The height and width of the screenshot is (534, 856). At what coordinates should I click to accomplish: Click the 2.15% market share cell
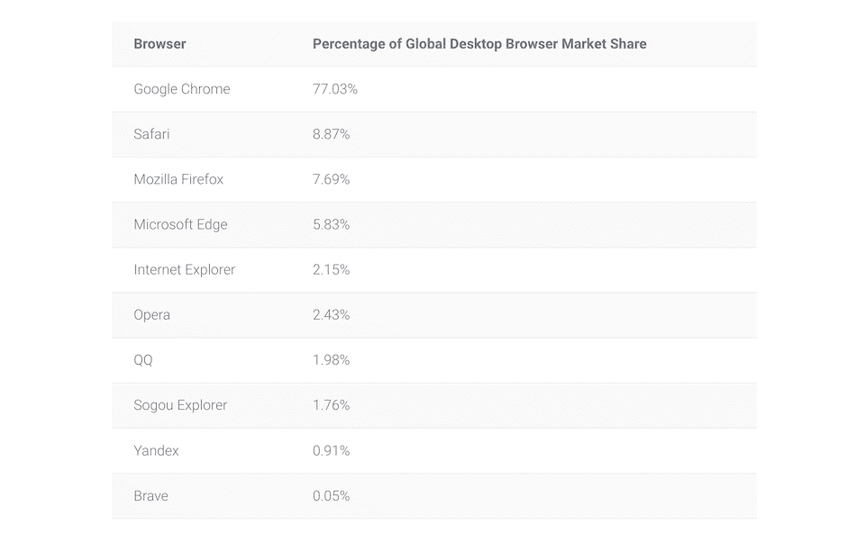pyautogui.click(x=332, y=269)
